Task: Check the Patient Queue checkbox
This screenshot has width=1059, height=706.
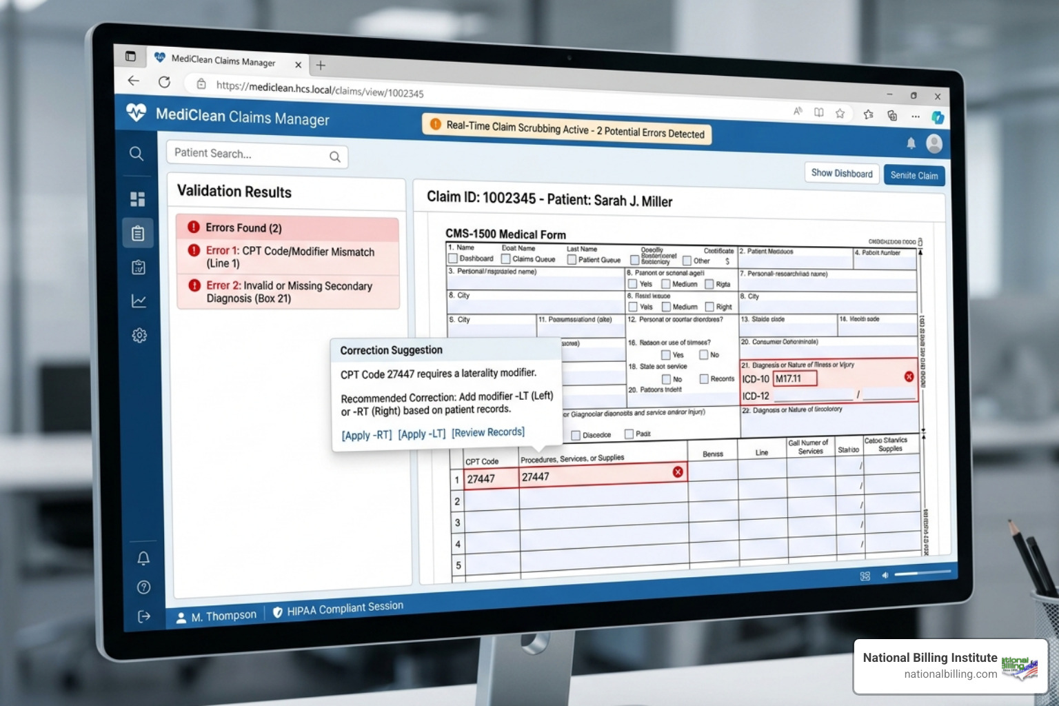Action: click(572, 260)
